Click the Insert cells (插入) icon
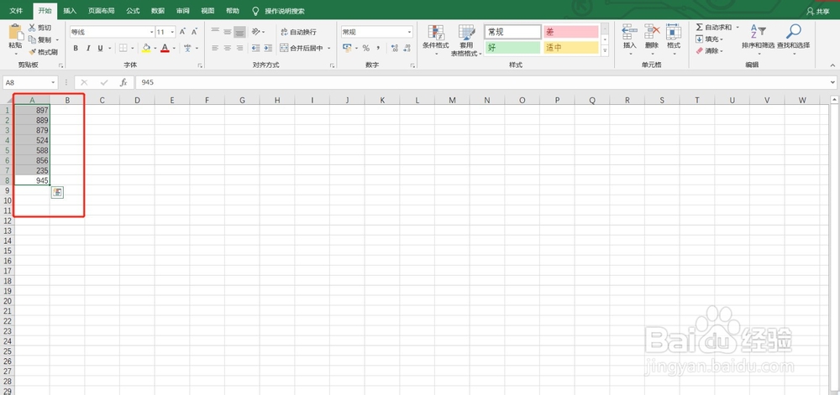The height and width of the screenshot is (395, 840). click(629, 32)
